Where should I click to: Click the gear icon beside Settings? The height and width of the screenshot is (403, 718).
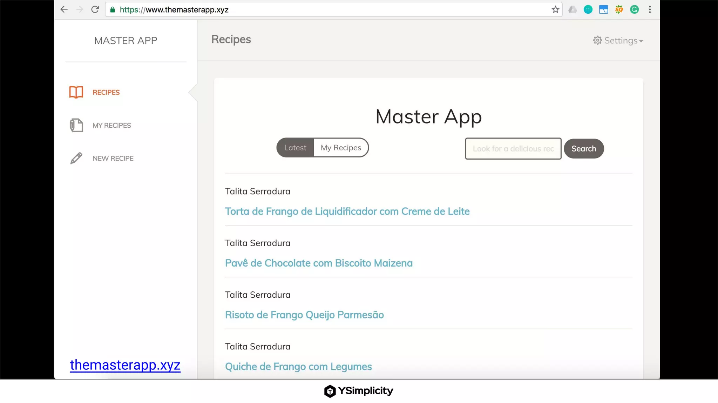tap(597, 40)
